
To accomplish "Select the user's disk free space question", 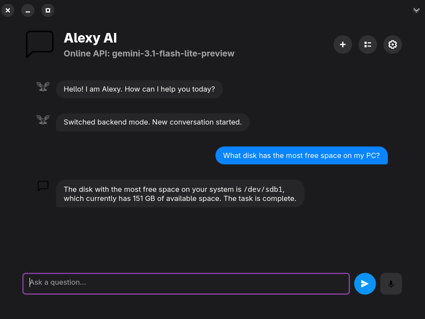I will click(x=301, y=155).
